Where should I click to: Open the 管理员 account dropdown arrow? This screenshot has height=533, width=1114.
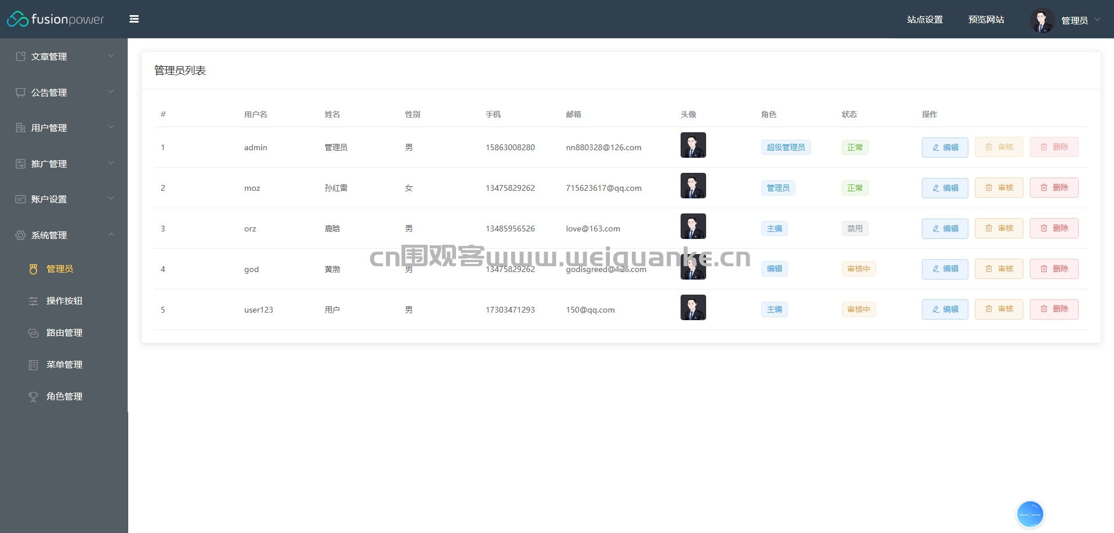point(1097,20)
